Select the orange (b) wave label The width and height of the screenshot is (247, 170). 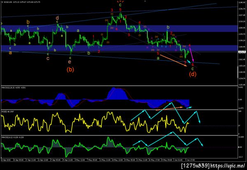(70, 69)
